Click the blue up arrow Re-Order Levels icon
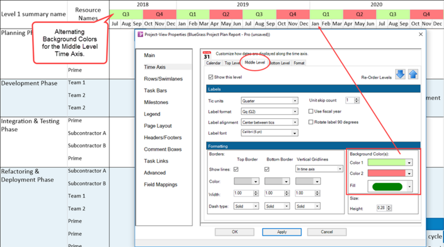Image resolution: width=444 pixels, height=247 pixels. 413,74
